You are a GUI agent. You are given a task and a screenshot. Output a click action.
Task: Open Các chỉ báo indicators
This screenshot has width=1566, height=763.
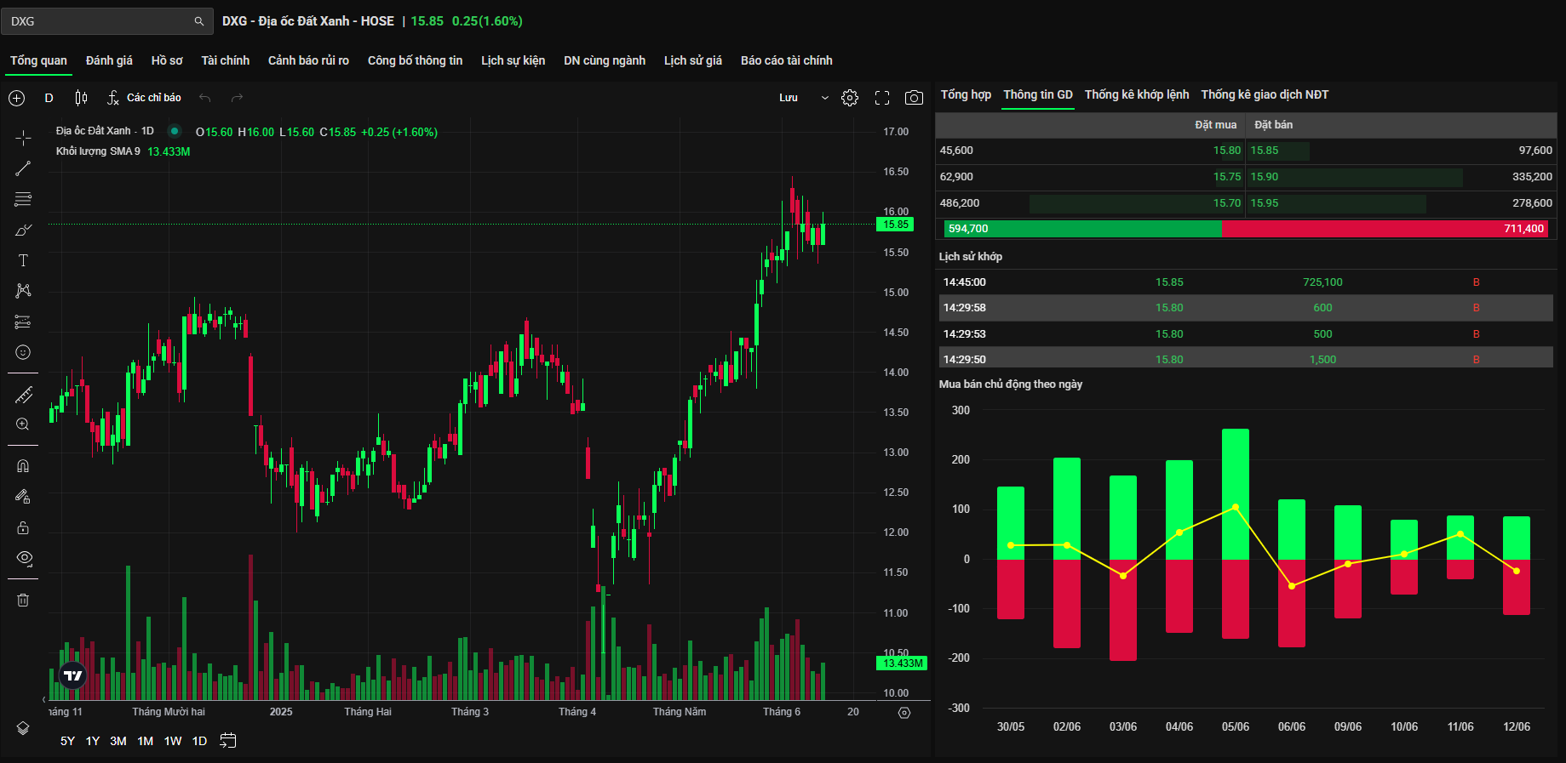click(144, 98)
